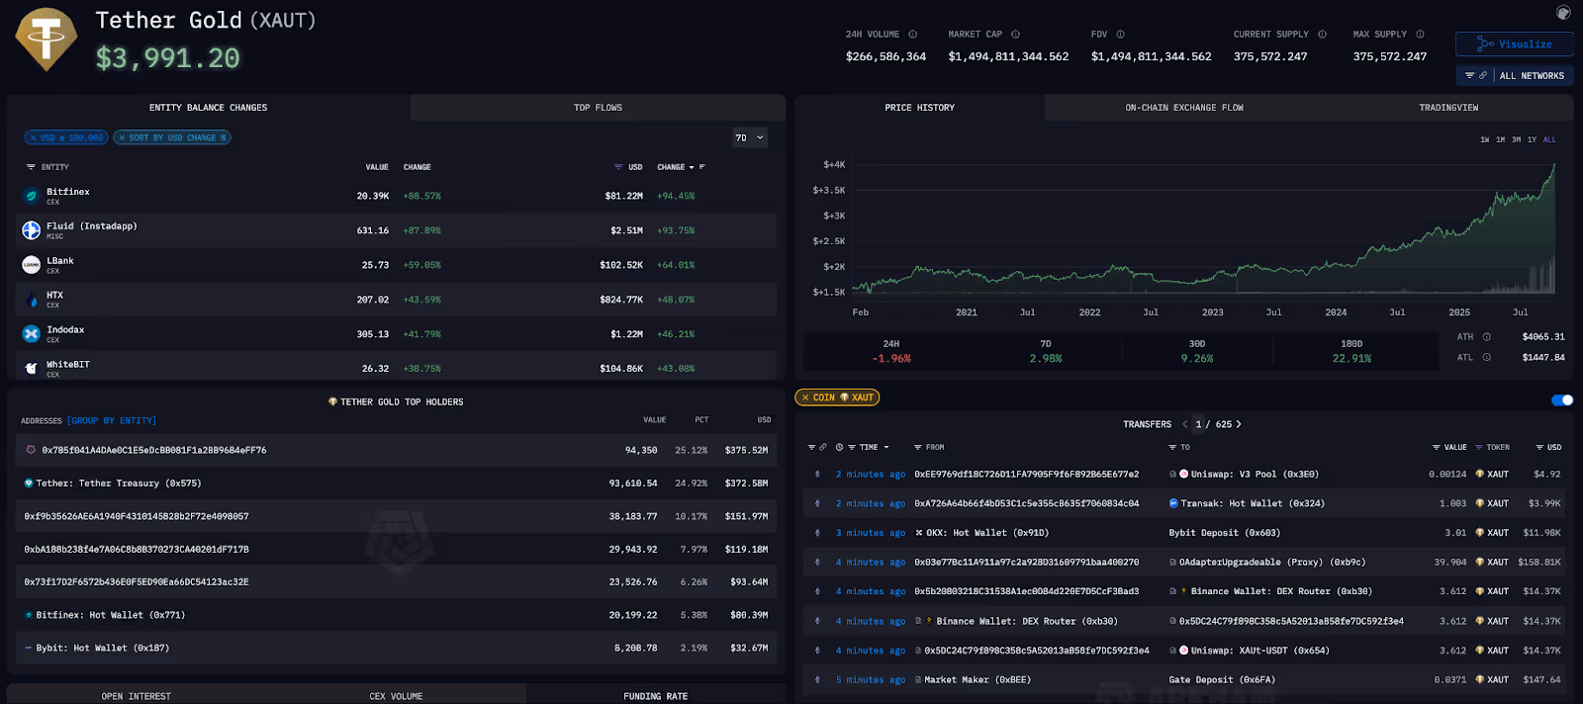Click the FROM column filter icon in transfers
The width and height of the screenshot is (1583, 704).
pos(917,448)
